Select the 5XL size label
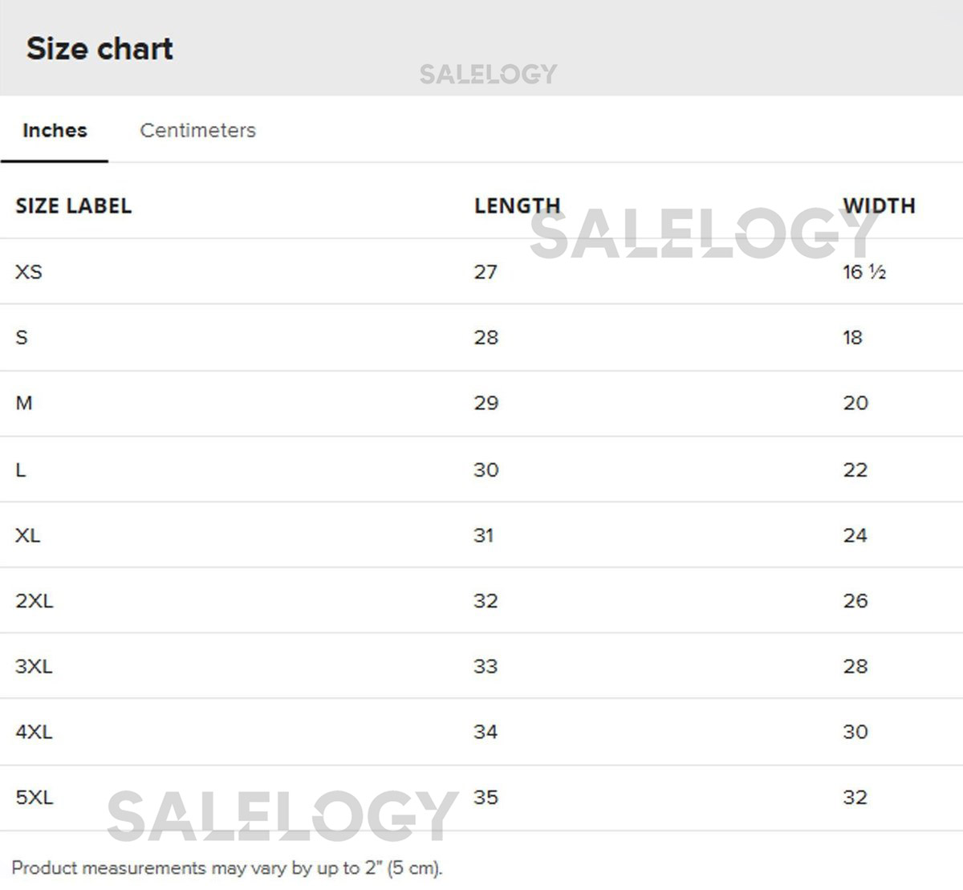 34,798
